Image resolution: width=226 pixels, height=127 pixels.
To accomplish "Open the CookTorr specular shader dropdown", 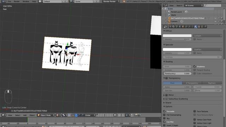I will pos(207,49).
